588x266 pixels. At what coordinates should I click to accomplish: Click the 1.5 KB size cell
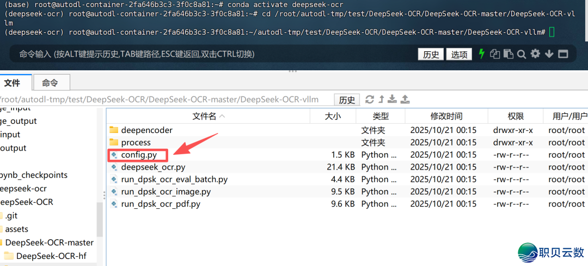pos(343,155)
